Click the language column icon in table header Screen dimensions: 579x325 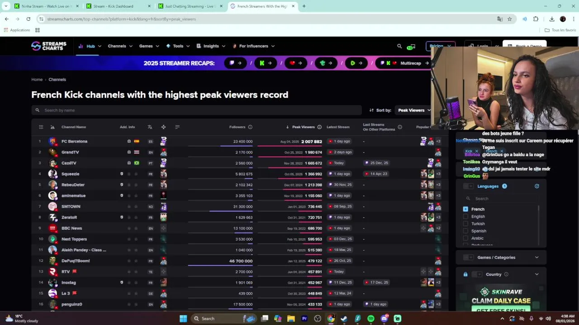pyautogui.click(x=150, y=127)
